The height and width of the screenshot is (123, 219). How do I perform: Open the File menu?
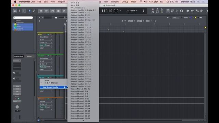pos(39,2)
